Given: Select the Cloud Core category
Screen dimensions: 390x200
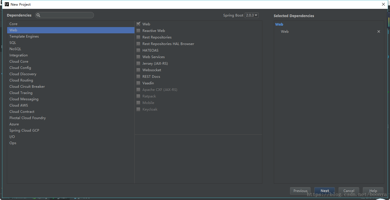Looking at the screenshot, I should tap(71, 62).
